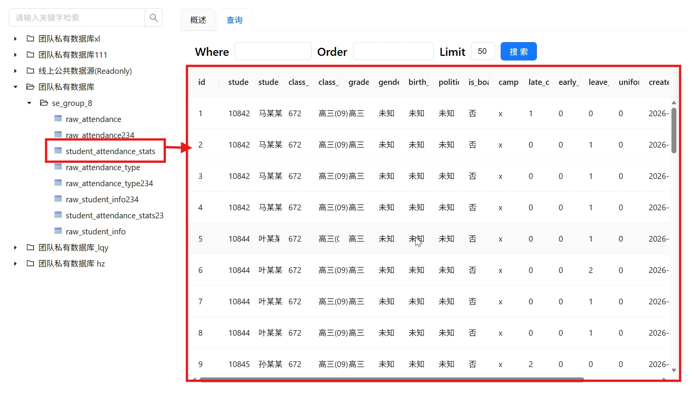Viewport: 694px width, 403px height.
Task: Click the scroll up arrow
Action: 674,102
